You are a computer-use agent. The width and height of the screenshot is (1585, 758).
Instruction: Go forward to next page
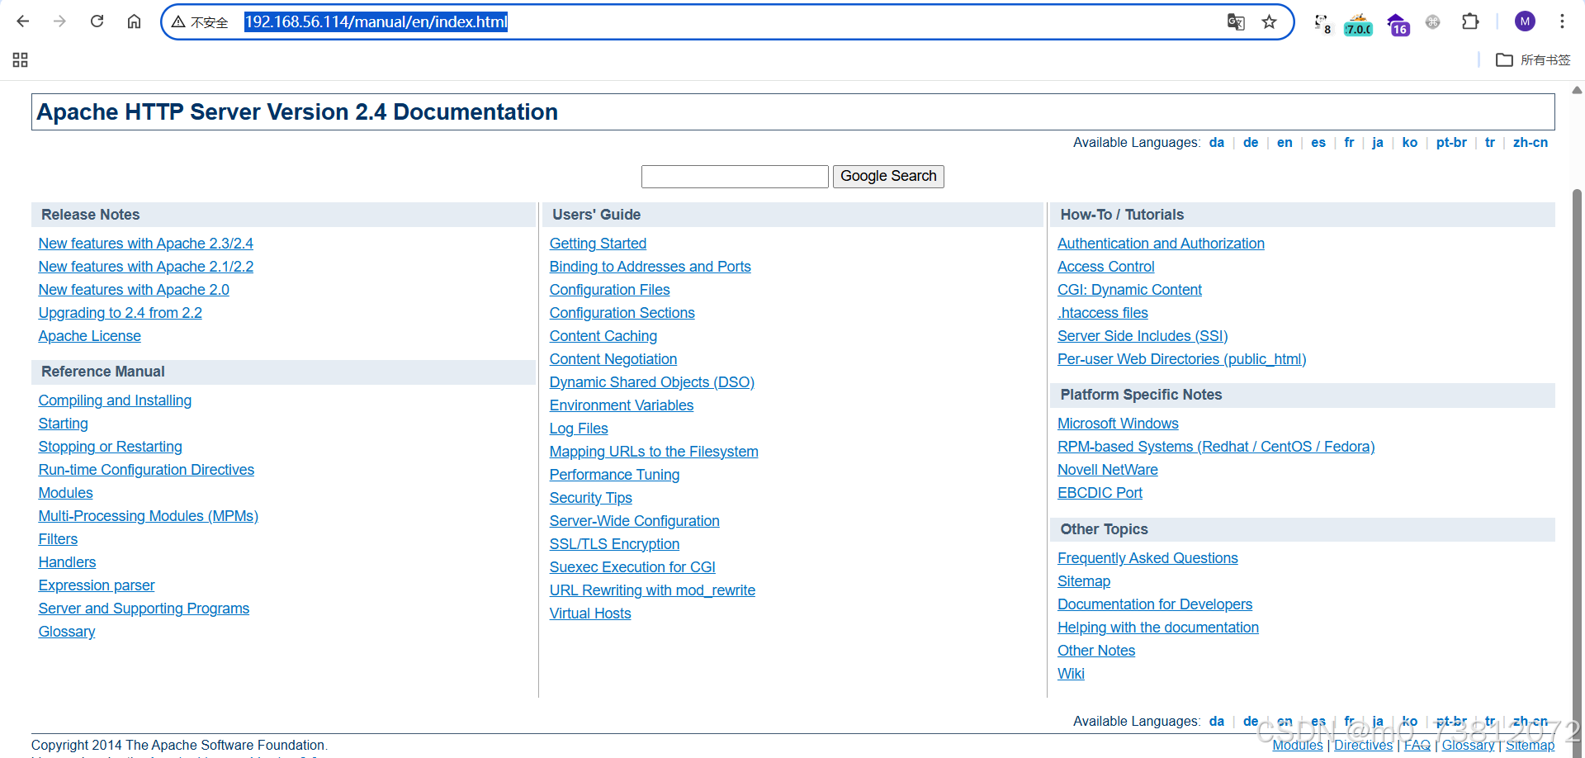point(59,21)
